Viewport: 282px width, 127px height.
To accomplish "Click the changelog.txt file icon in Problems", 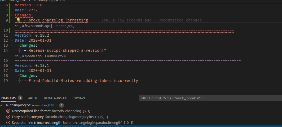I will 7,105.
